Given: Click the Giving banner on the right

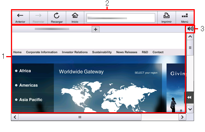Looking at the screenshot, I should point(176,88).
